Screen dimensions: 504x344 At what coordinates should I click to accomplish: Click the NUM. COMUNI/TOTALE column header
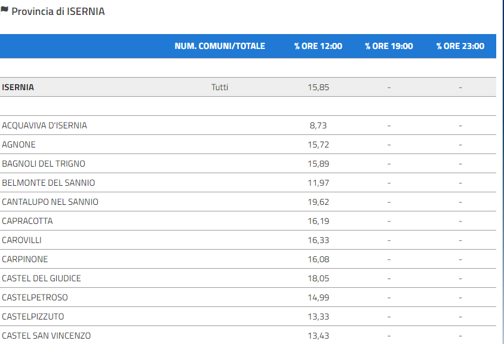click(220, 46)
